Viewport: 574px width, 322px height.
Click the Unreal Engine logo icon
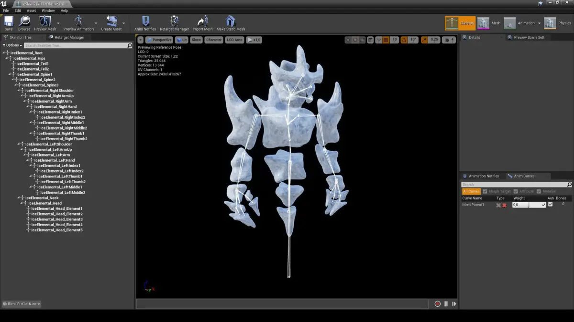[4, 4]
